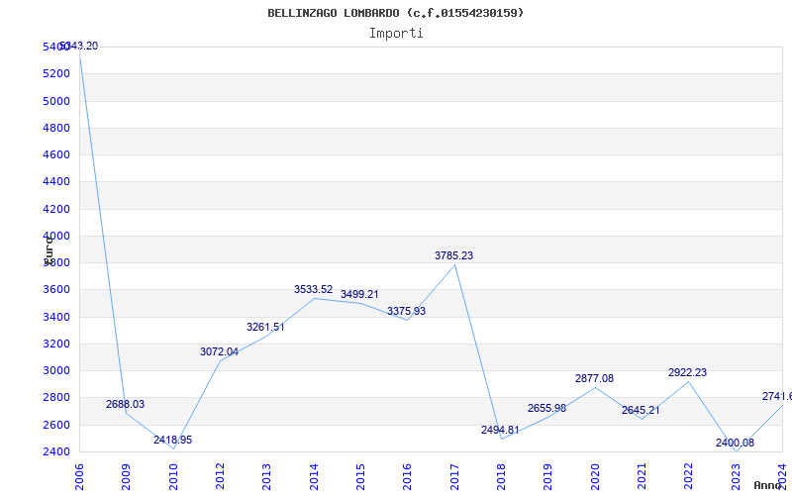Click the 4400 y-axis tick label
Image resolution: width=792 pixels, height=495 pixels.
point(56,182)
